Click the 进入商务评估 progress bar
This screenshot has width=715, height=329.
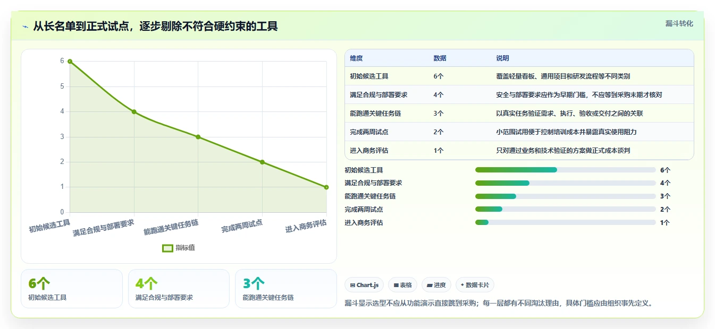[x=566, y=222]
